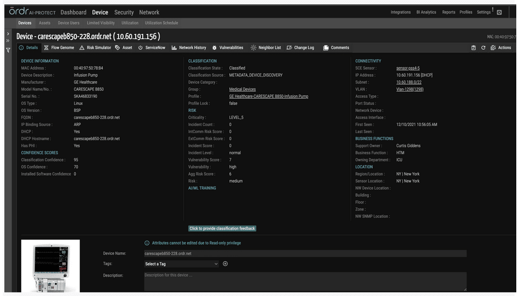Open Settings in top bar
This screenshot has height=296, width=519.
483,12
